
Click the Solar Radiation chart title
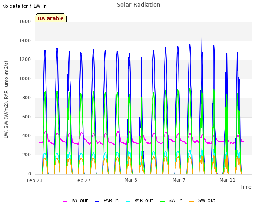[139, 5]
